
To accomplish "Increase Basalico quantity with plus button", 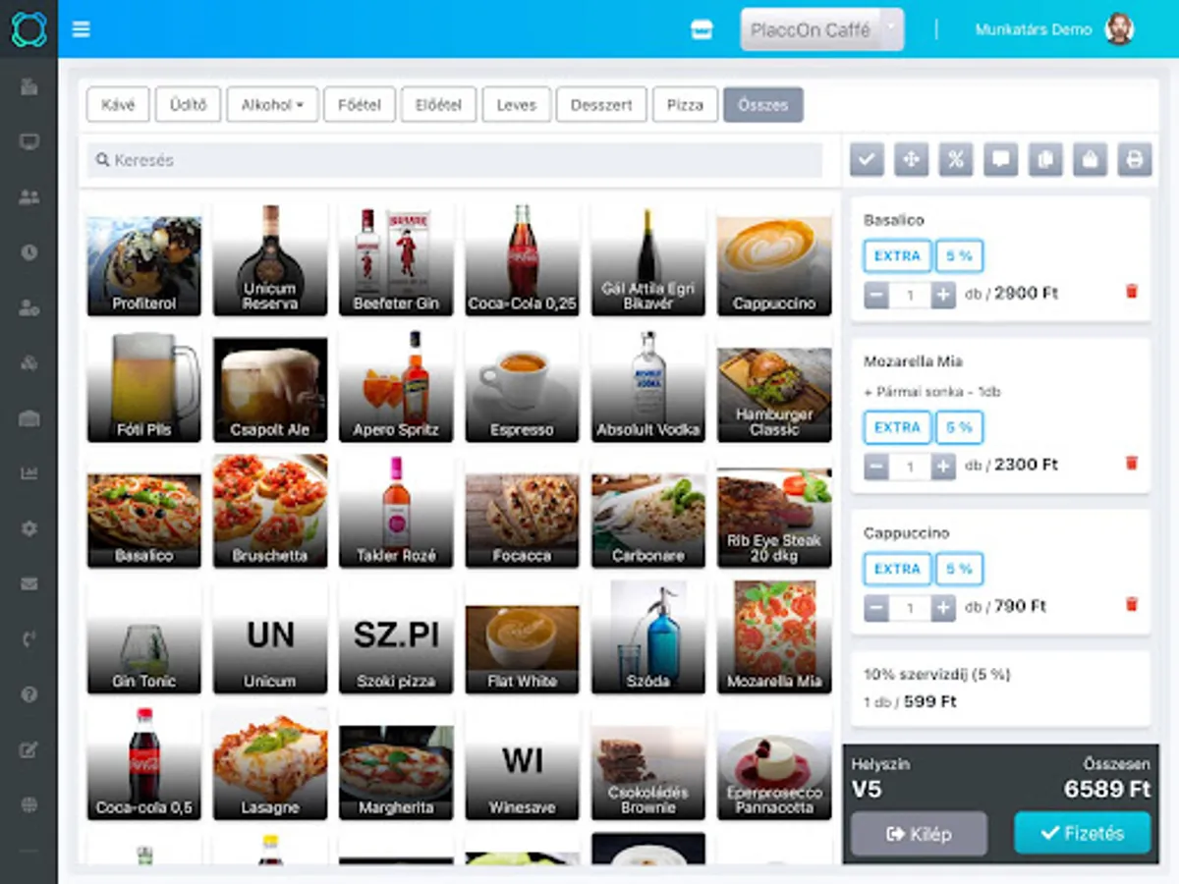I will pos(943,294).
